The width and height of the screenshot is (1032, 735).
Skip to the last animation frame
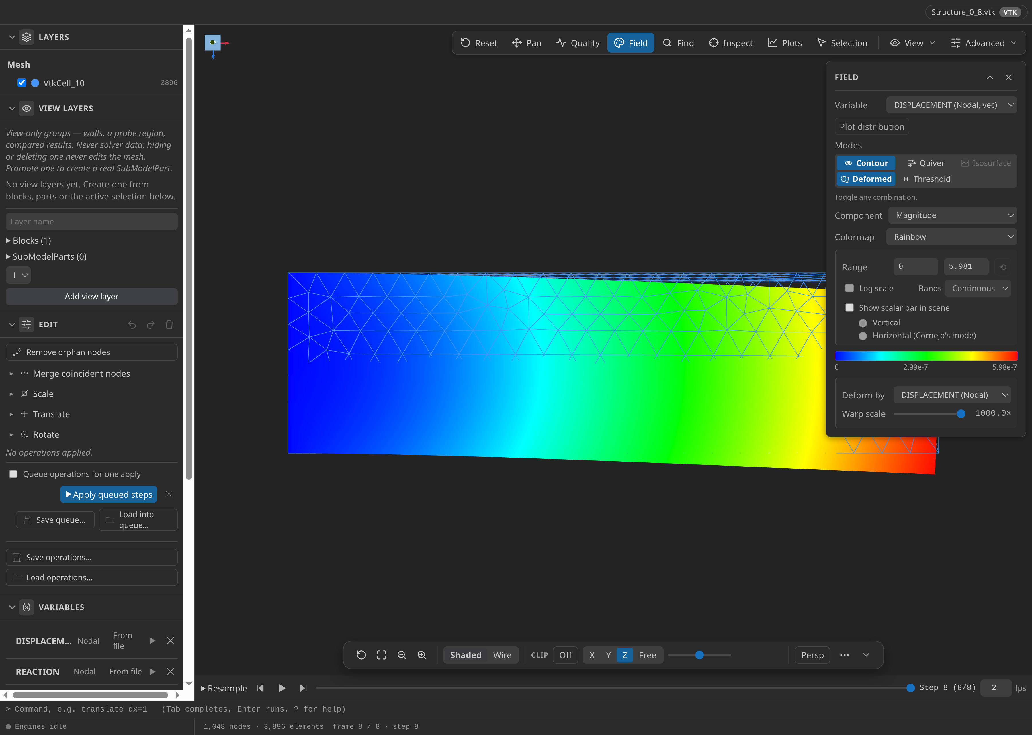(x=303, y=688)
